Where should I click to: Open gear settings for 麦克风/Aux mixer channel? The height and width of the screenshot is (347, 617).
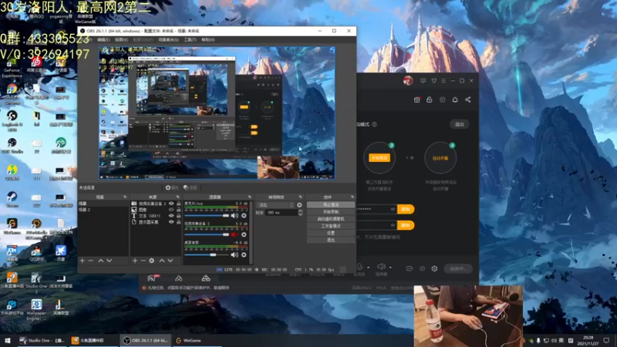(x=244, y=216)
